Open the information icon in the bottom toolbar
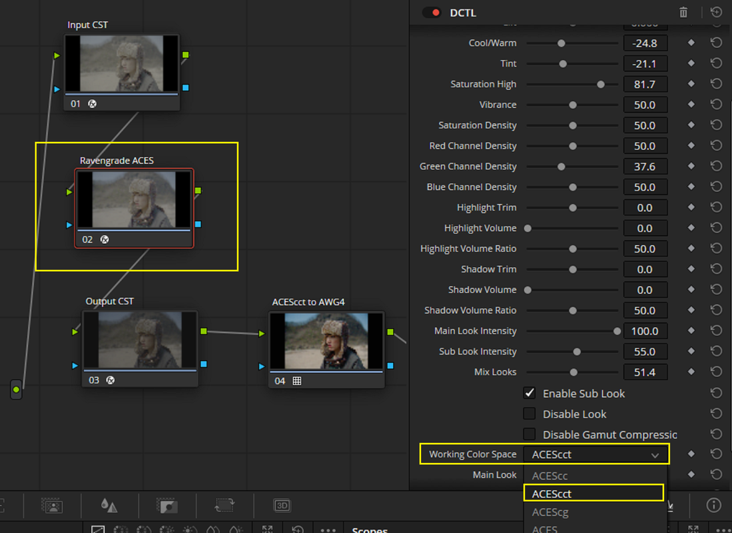 [713, 505]
